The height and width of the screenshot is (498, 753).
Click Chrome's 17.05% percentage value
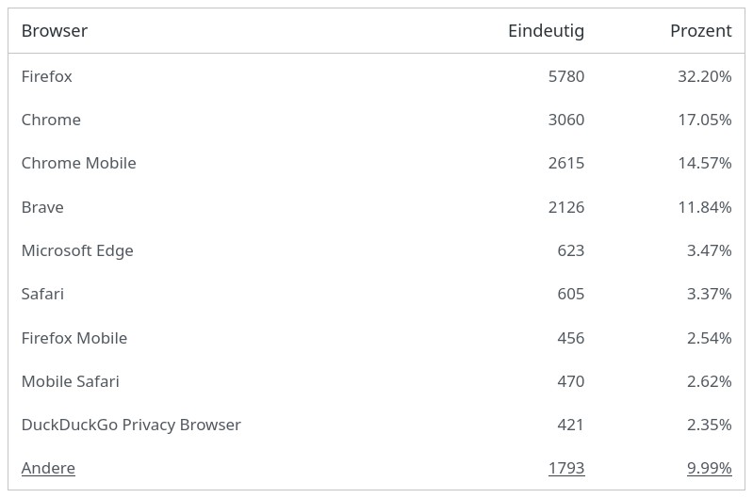[705, 120]
